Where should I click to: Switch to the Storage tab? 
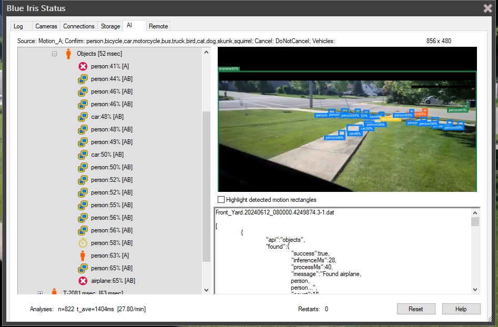tap(110, 26)
